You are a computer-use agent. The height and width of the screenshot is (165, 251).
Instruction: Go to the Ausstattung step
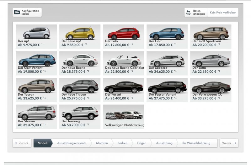(164, 143)
